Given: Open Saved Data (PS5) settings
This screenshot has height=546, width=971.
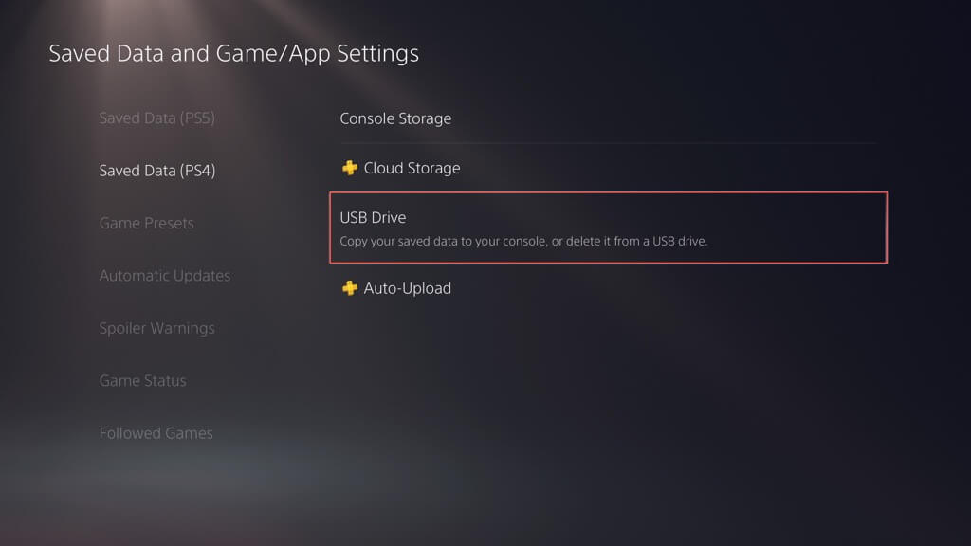Looking at the screenshot, I should 157,118.
